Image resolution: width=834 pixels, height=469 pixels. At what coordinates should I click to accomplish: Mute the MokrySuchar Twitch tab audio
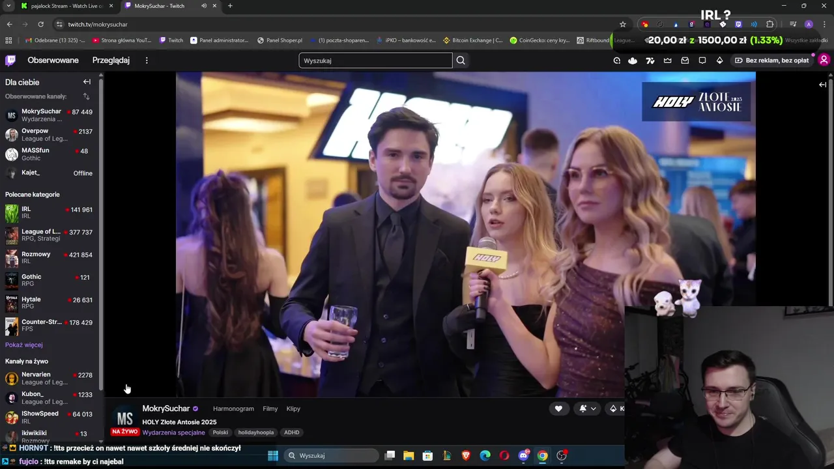tap(204, 6)
